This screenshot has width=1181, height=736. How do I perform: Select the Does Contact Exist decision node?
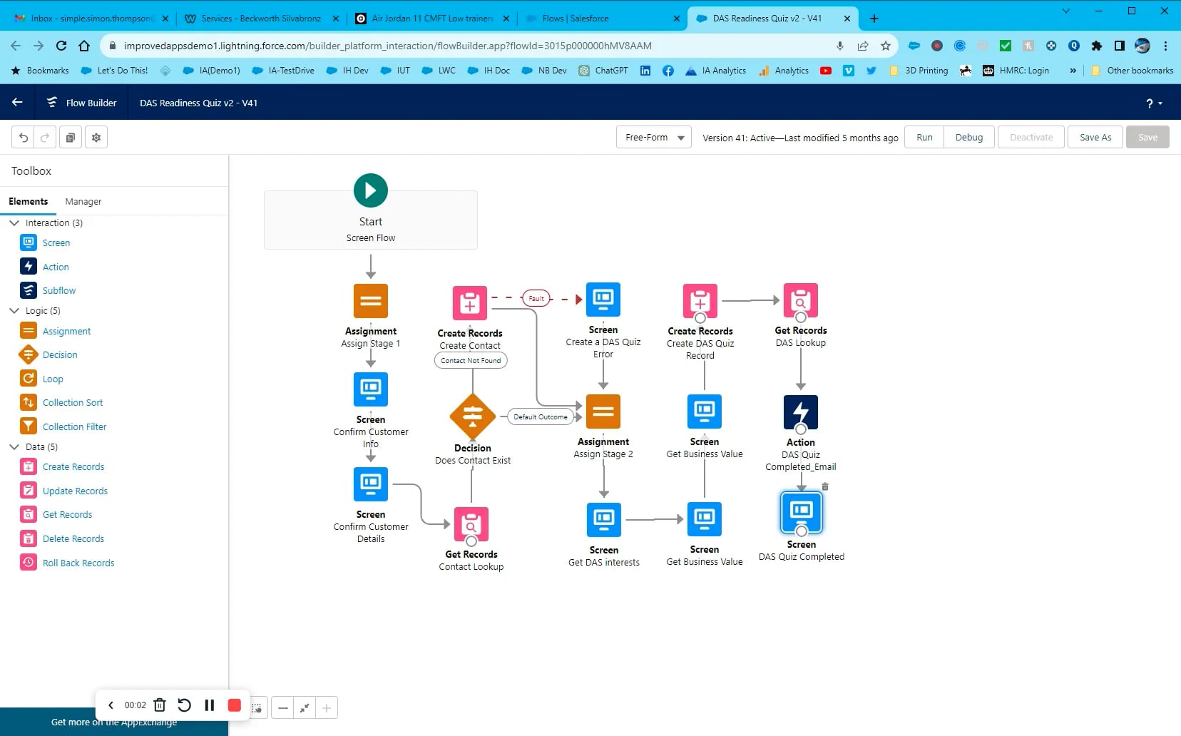coord(473,416)
